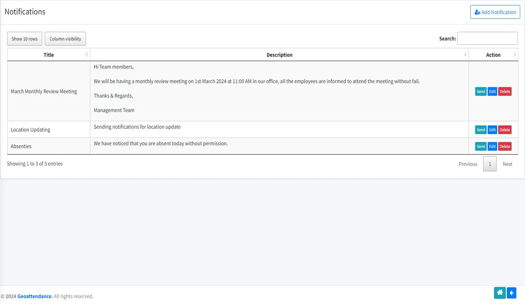525x305 pixels.
Task: Edit the Location Updating notification
Action: (492, 130)
